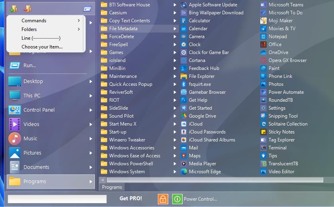Click the horizontal scrollbar left arrow
The width and height of the screenshot is (334, 207).
tap(102, 180)
